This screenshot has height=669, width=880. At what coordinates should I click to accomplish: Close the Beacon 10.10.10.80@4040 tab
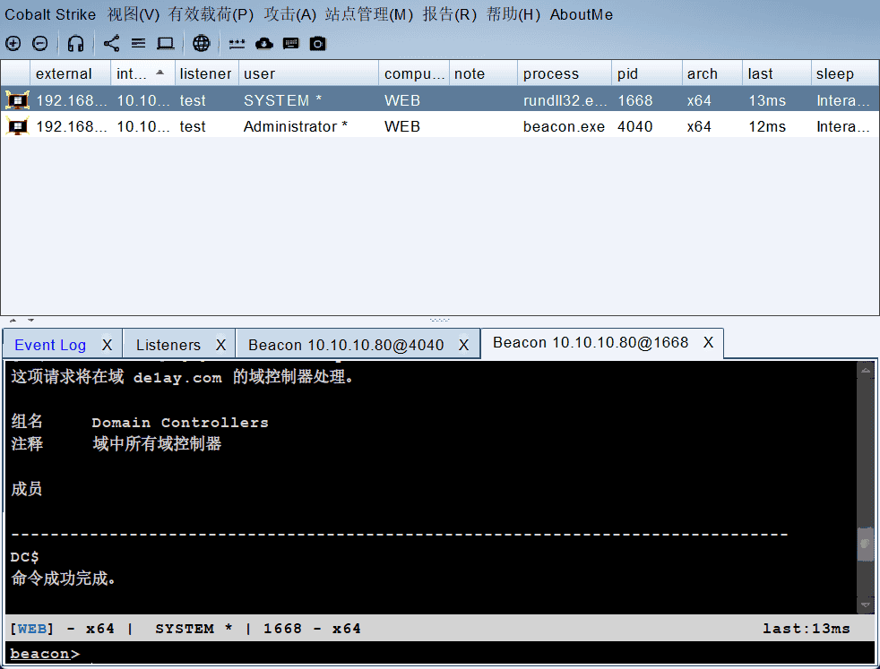pyautogui.click(x=464, y=345)
